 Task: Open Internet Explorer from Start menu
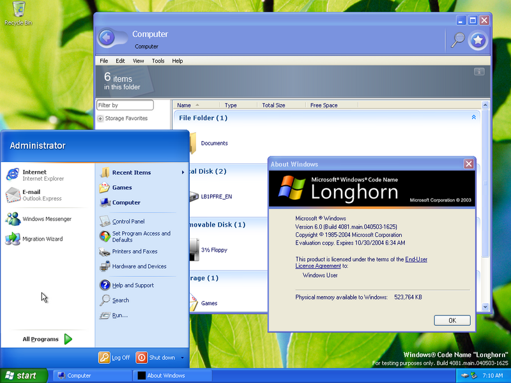click(34, 175)
